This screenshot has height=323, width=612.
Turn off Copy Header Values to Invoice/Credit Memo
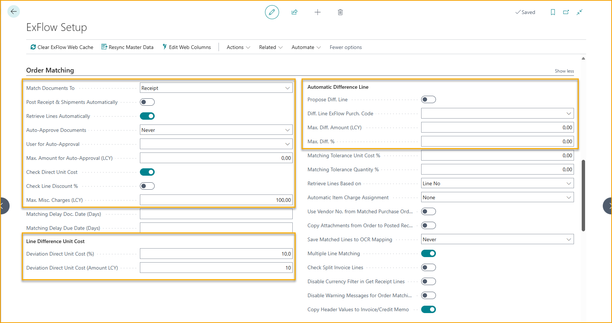[429, 309]
